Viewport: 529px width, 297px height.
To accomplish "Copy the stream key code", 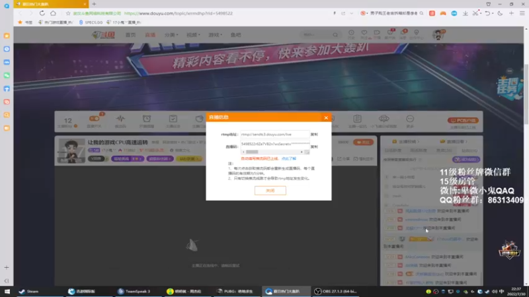I will (314, 147).
